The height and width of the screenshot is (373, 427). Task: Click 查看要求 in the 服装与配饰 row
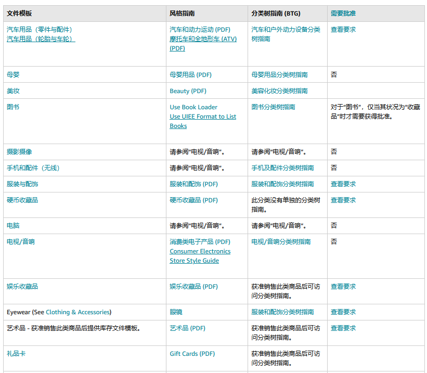point(343,184)
